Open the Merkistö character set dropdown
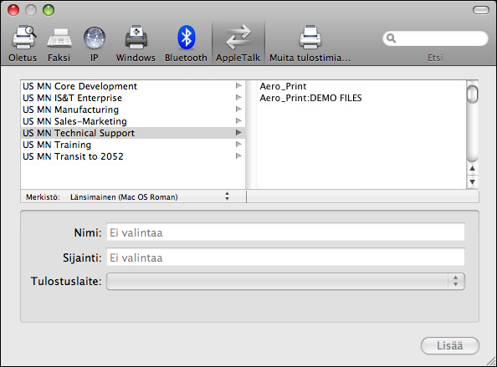The height and width of the screenshot is (367, 497). (x=149, y=196)
